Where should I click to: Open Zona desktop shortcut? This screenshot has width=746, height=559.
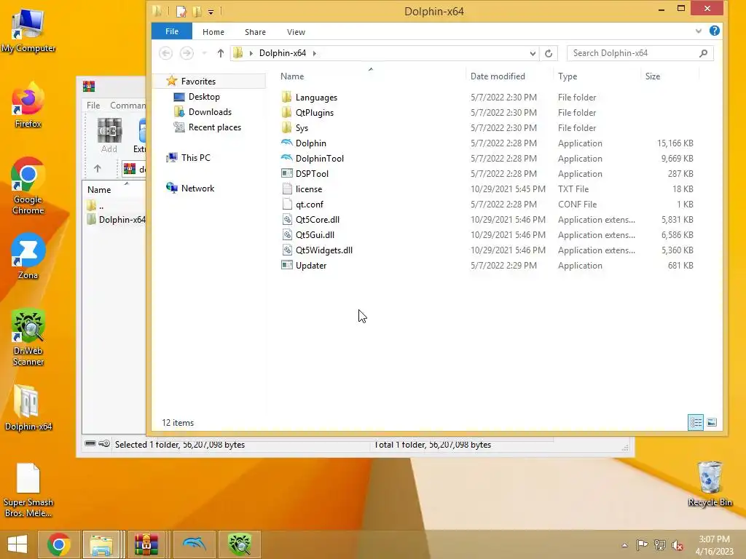28,257
